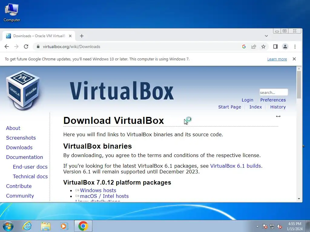Click the page scrollbar up arrow
This screenshot has height=232, width=310.
click(299, 69)
